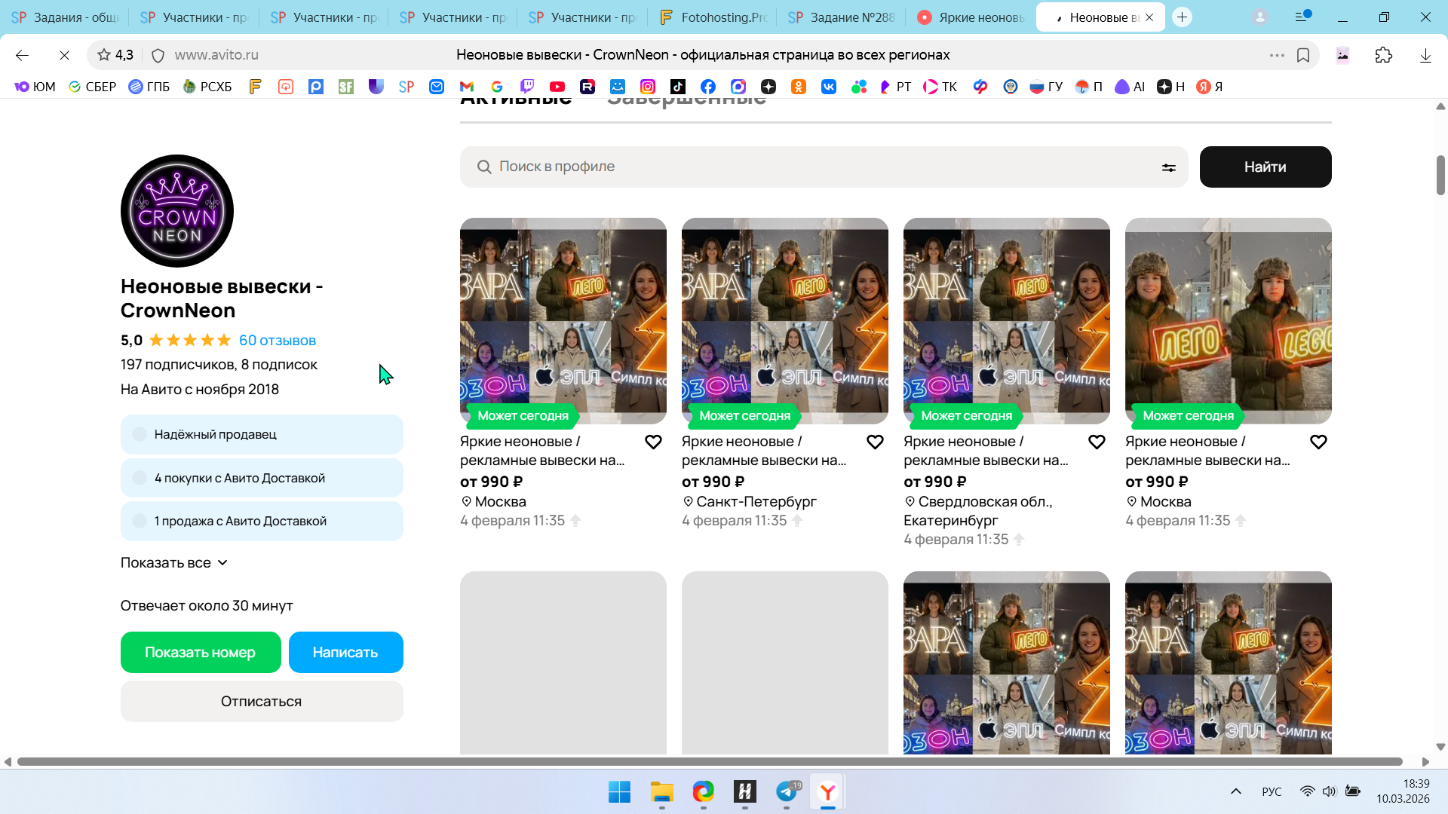Click the search filter settings icon
Screen dimensions: 1448x814
pyautogui.click(x=1168, y=167)
